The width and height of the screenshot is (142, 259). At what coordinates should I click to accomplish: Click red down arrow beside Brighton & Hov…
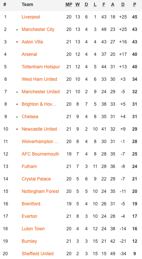[x=17, y=104]
